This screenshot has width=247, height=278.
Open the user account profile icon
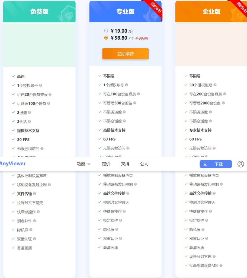(240, 164)
